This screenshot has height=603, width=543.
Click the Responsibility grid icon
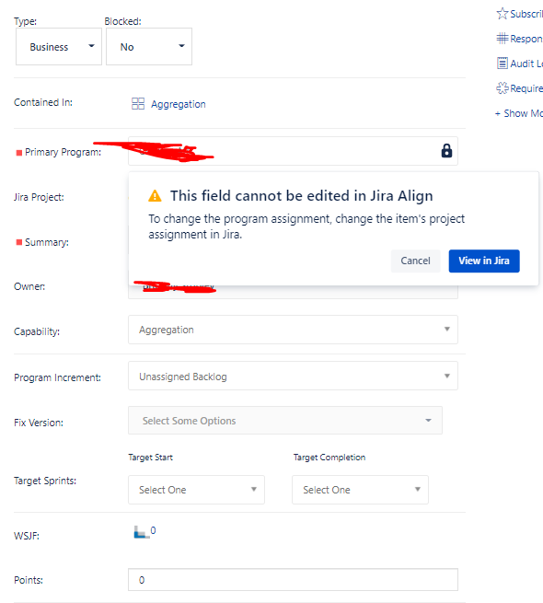tap(503, 39)
